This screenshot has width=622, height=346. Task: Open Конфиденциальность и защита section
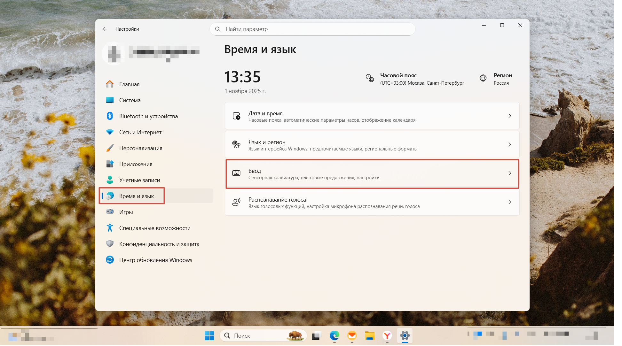click(x=159, y=244)
